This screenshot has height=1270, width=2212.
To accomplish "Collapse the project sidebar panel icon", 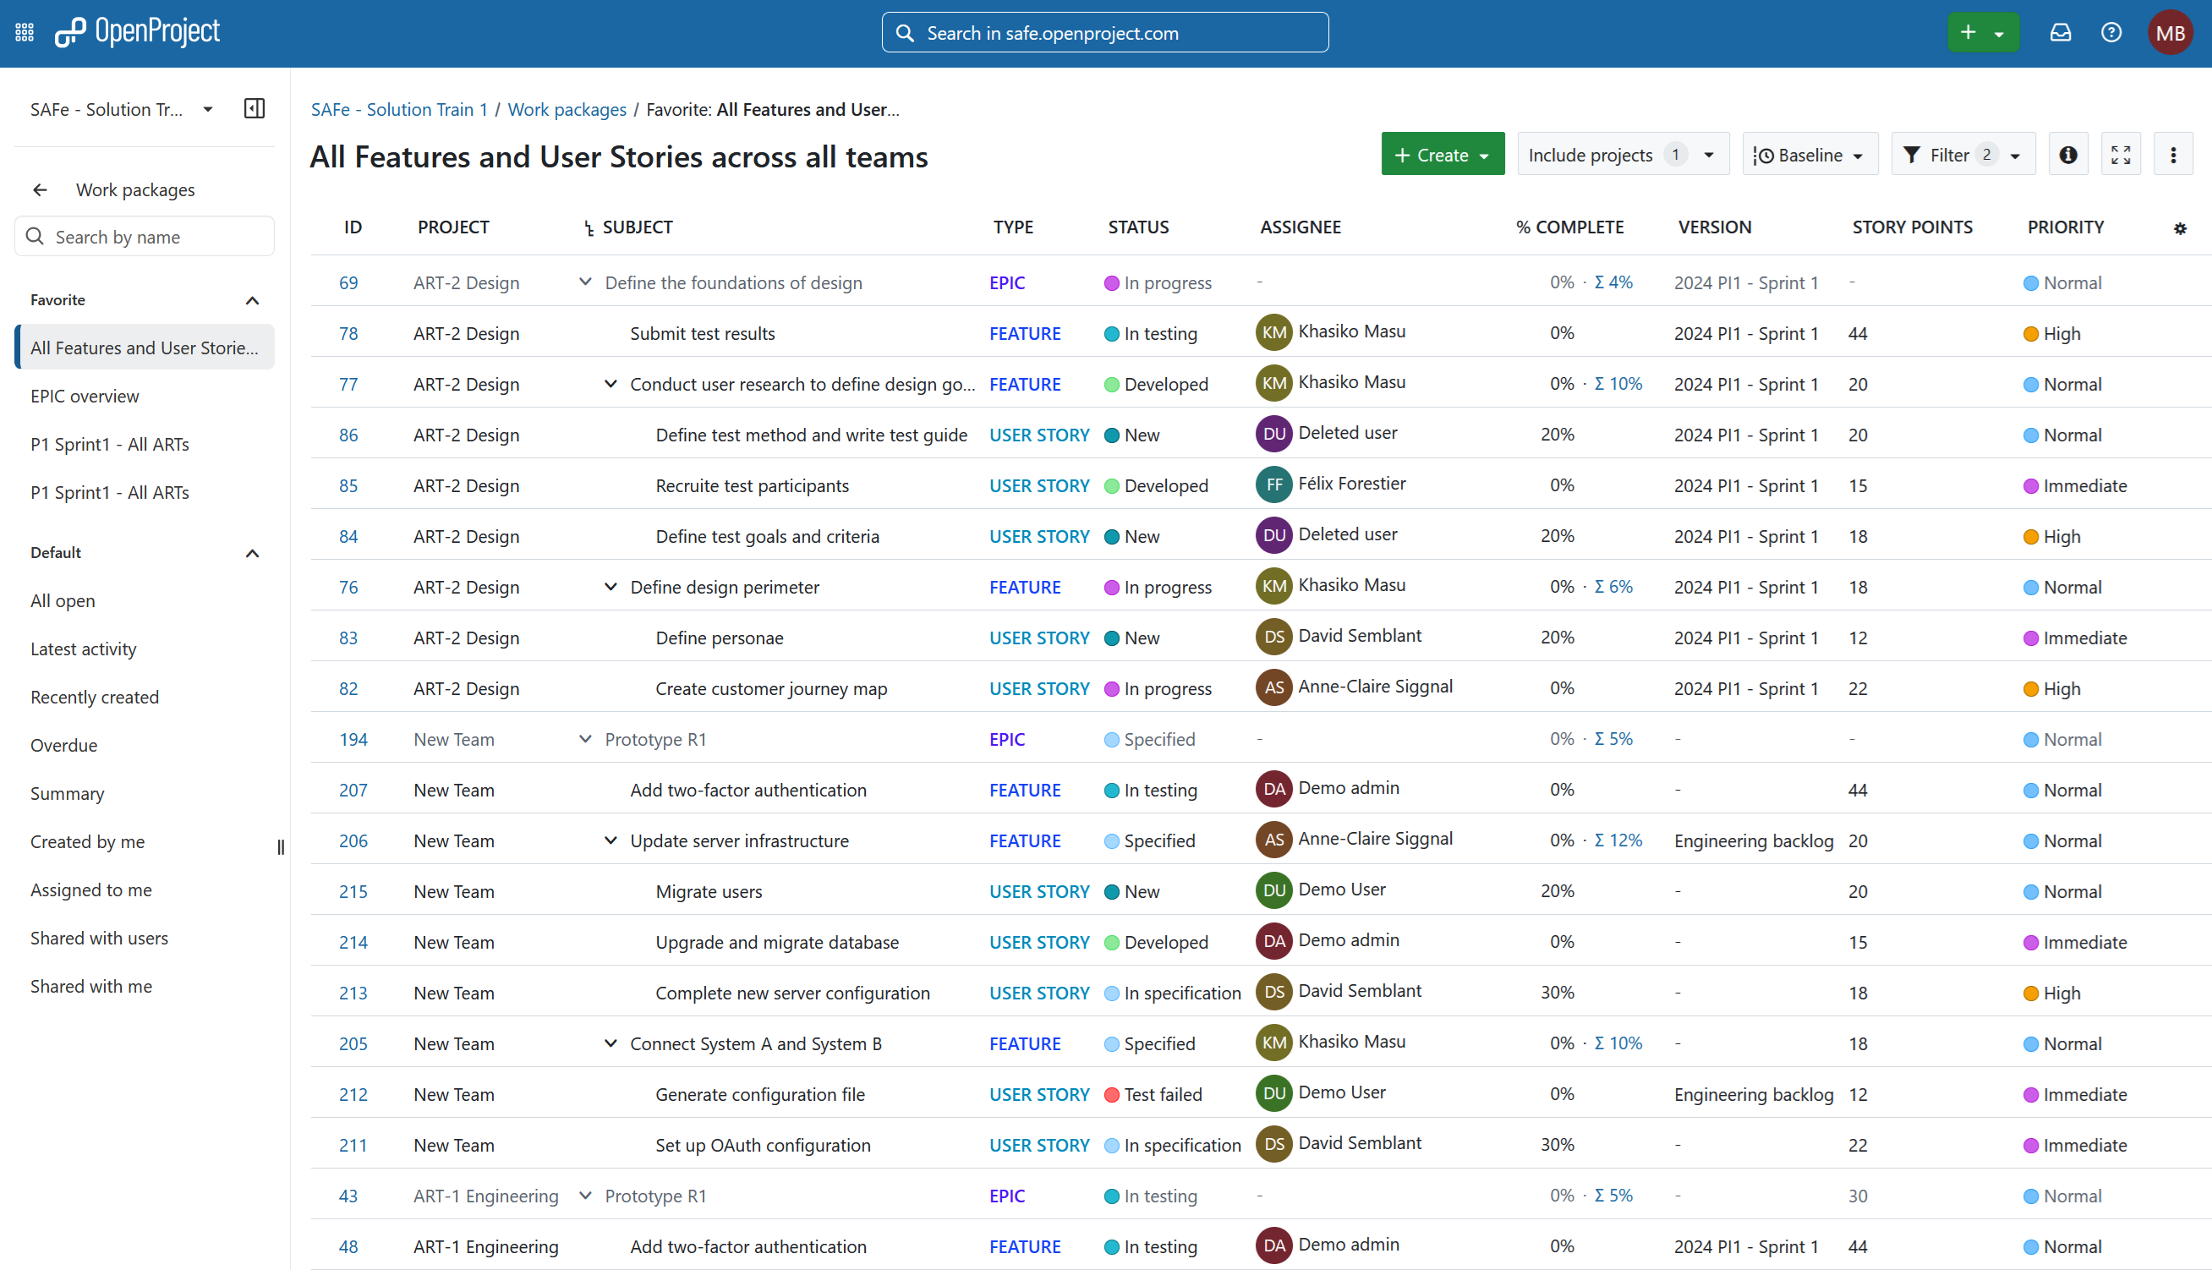I will pos(255,109).
